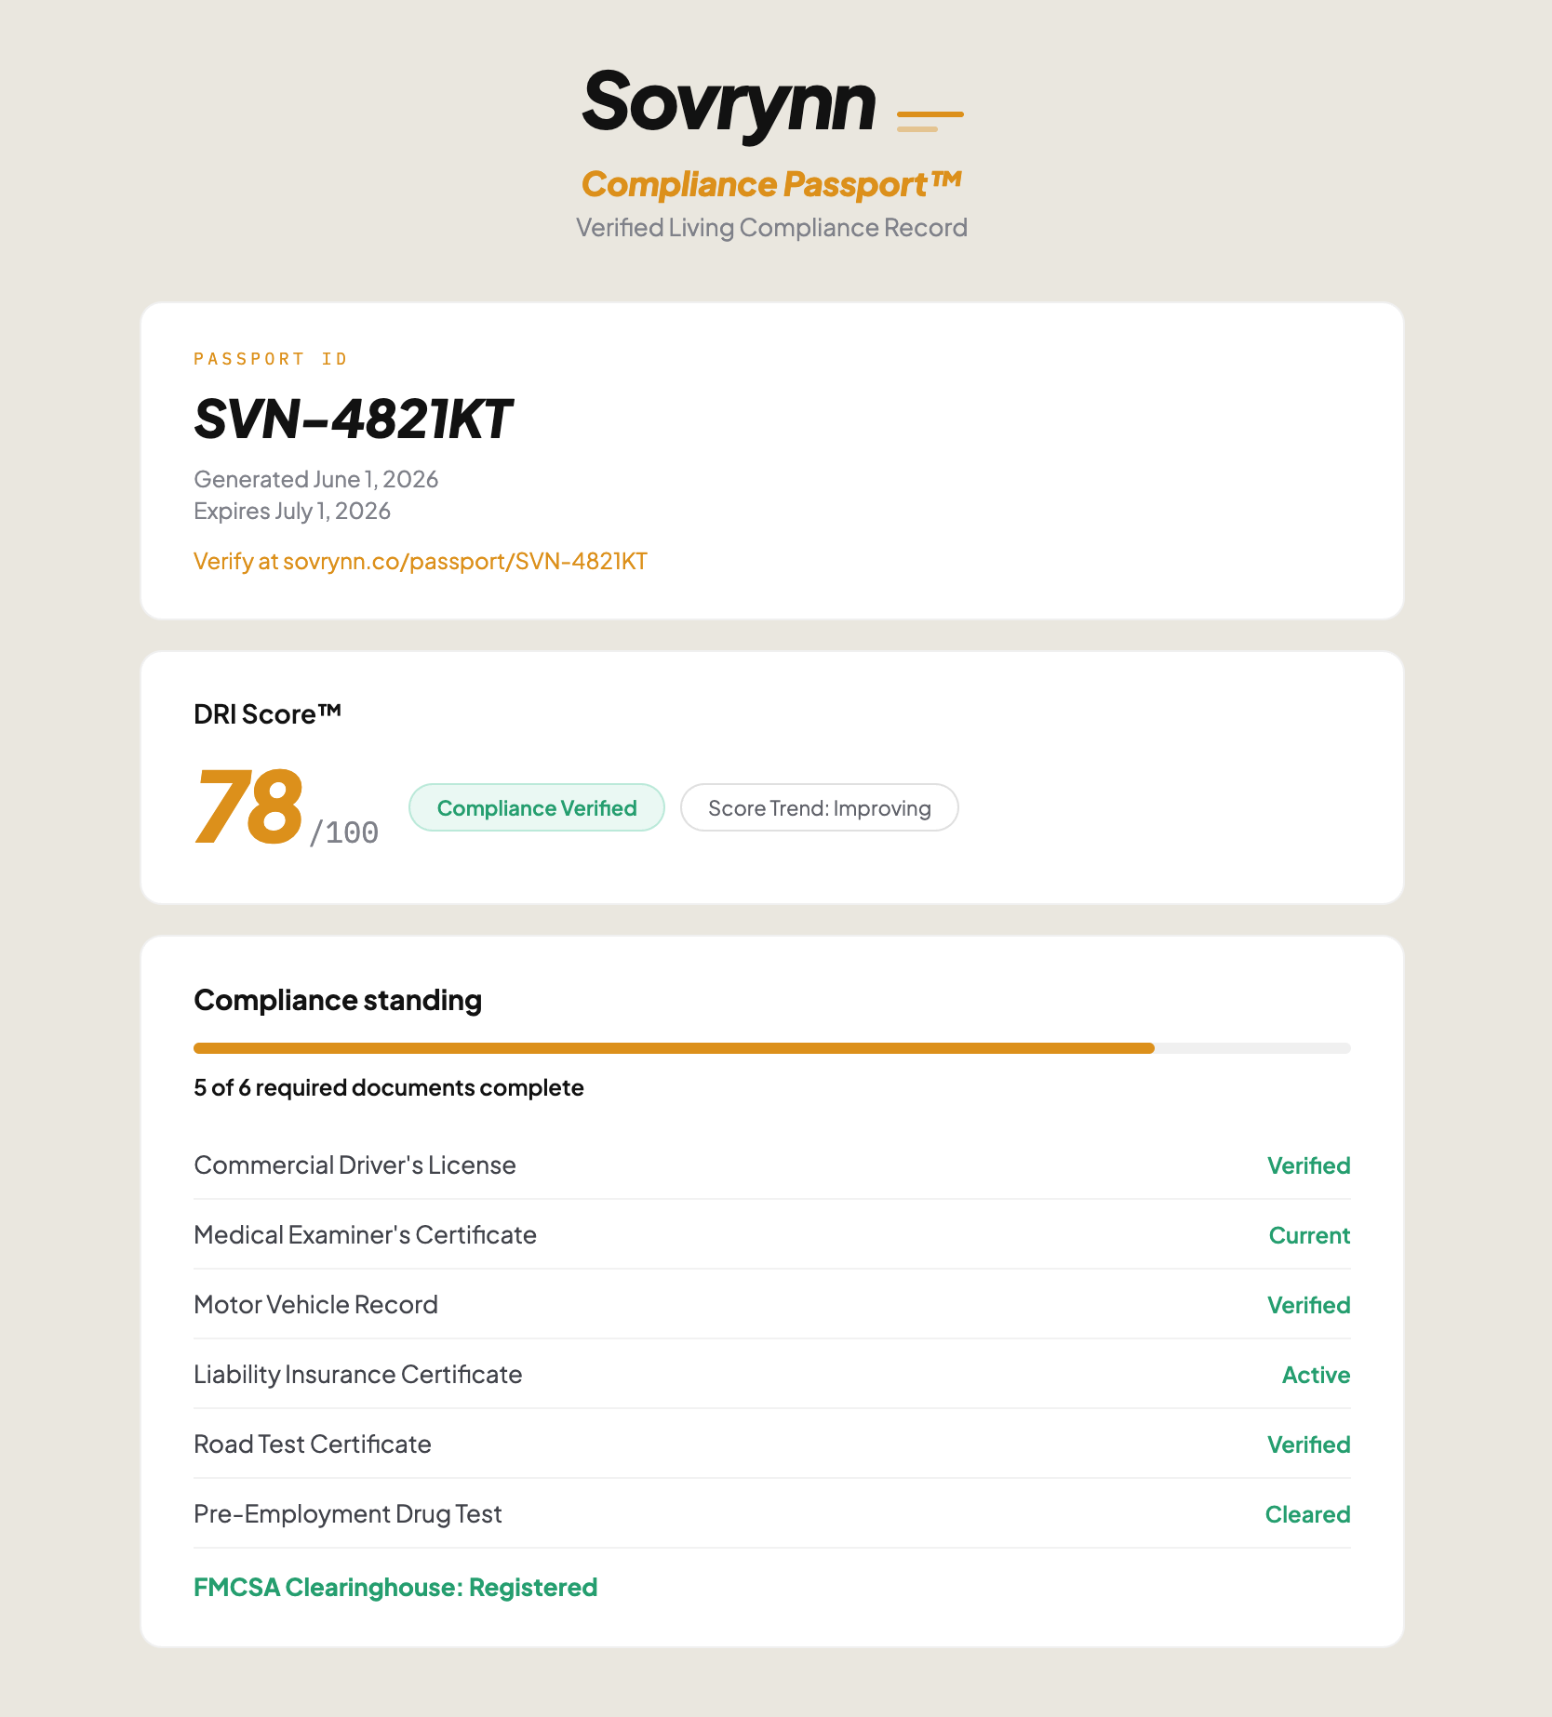The width and height of the screenshot is (1552, 1717).
Task: Click the Compliance Verified badge
Action: click(x=537, y=807)
